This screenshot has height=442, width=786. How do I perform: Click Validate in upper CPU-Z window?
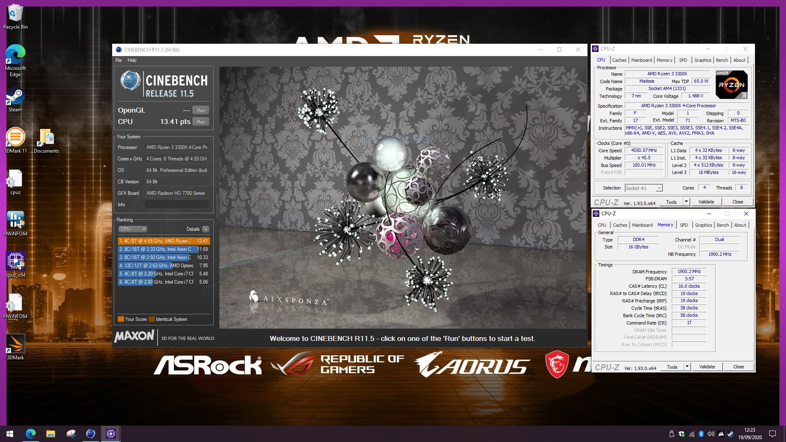[x=706, y=202]
